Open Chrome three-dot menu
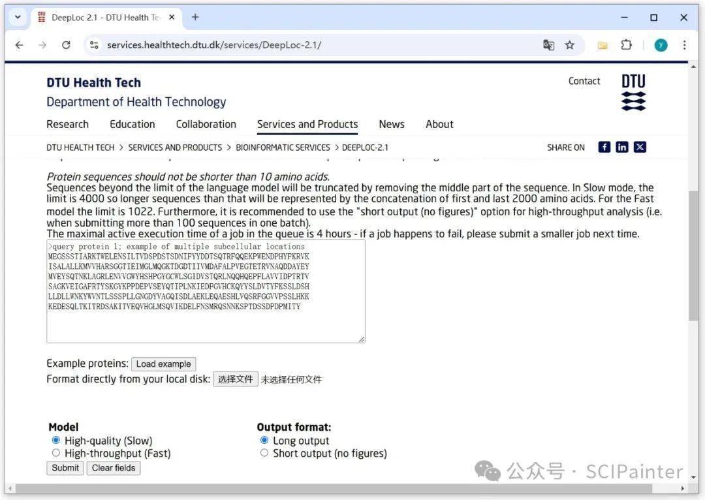 pyautogui.click(x=684, y=45)
